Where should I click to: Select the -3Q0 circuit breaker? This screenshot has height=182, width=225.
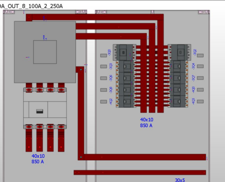coord(125,52)
